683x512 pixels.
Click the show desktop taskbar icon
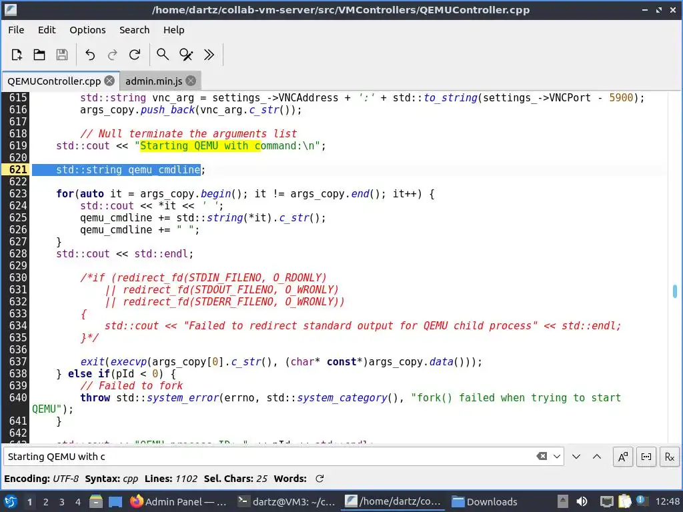tap(115, 502)
